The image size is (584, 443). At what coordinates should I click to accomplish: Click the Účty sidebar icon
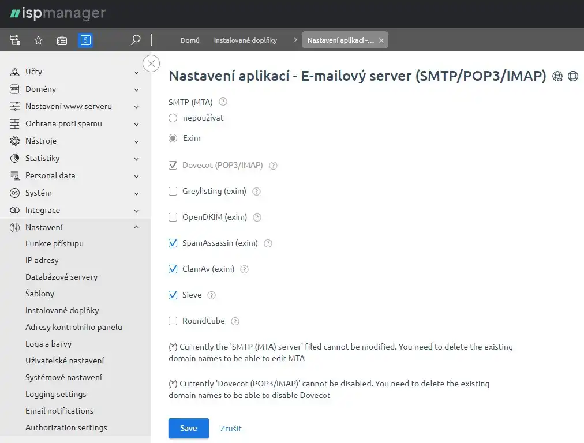click(14, 72)
